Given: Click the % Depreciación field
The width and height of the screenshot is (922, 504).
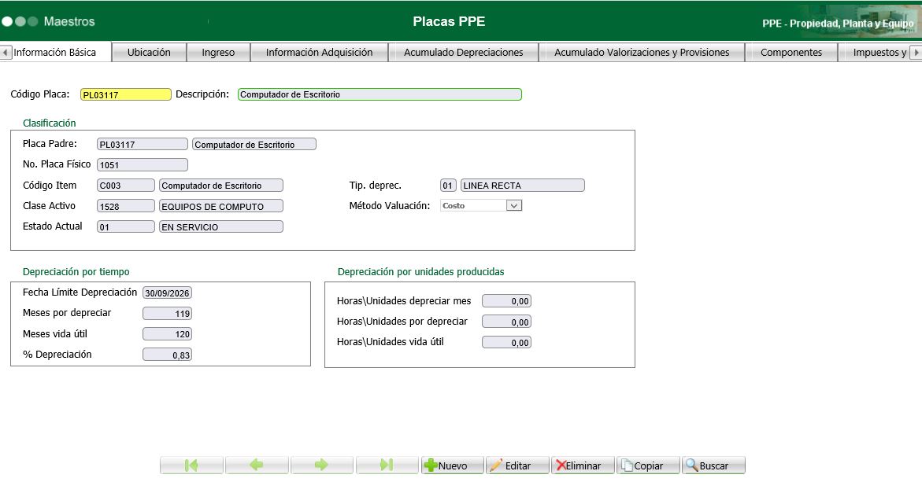Looking at the screenshot, I should [x=167, y=355].
